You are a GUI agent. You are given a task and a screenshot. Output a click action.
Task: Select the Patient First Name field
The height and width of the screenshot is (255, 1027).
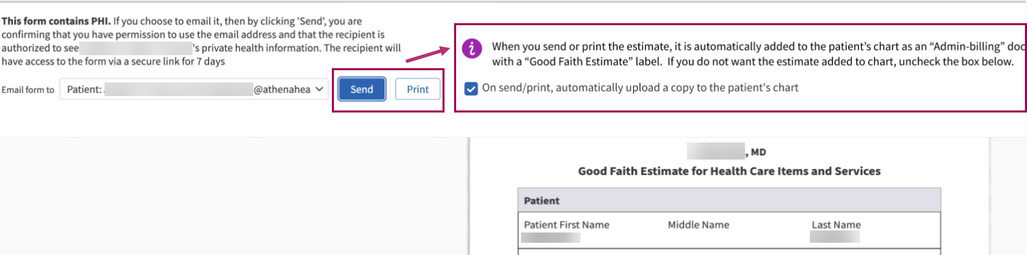coord(567,225)
